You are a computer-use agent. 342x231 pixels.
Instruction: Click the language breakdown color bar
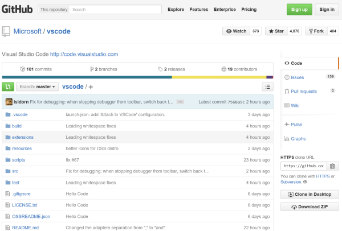click(137, 77)
